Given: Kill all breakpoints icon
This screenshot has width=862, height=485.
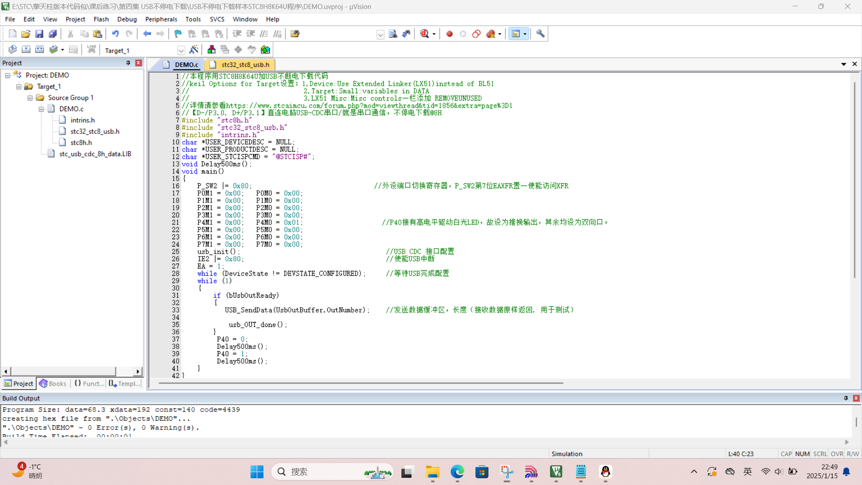Looking at the screenshot, I should [490, 34].
